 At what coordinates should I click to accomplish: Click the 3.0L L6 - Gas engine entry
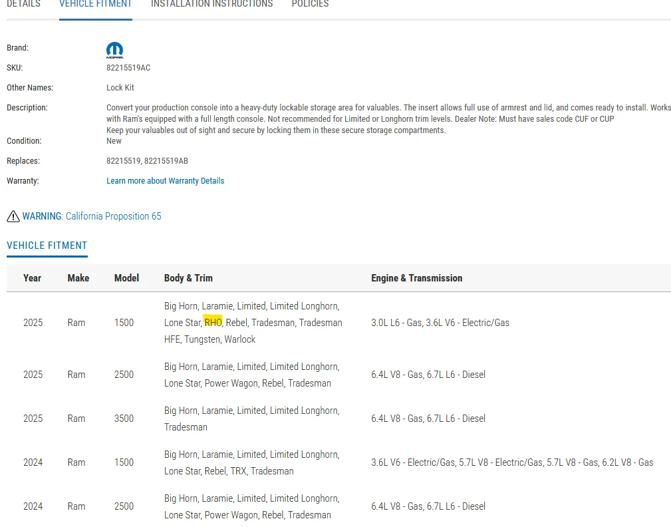coord(396,323)
